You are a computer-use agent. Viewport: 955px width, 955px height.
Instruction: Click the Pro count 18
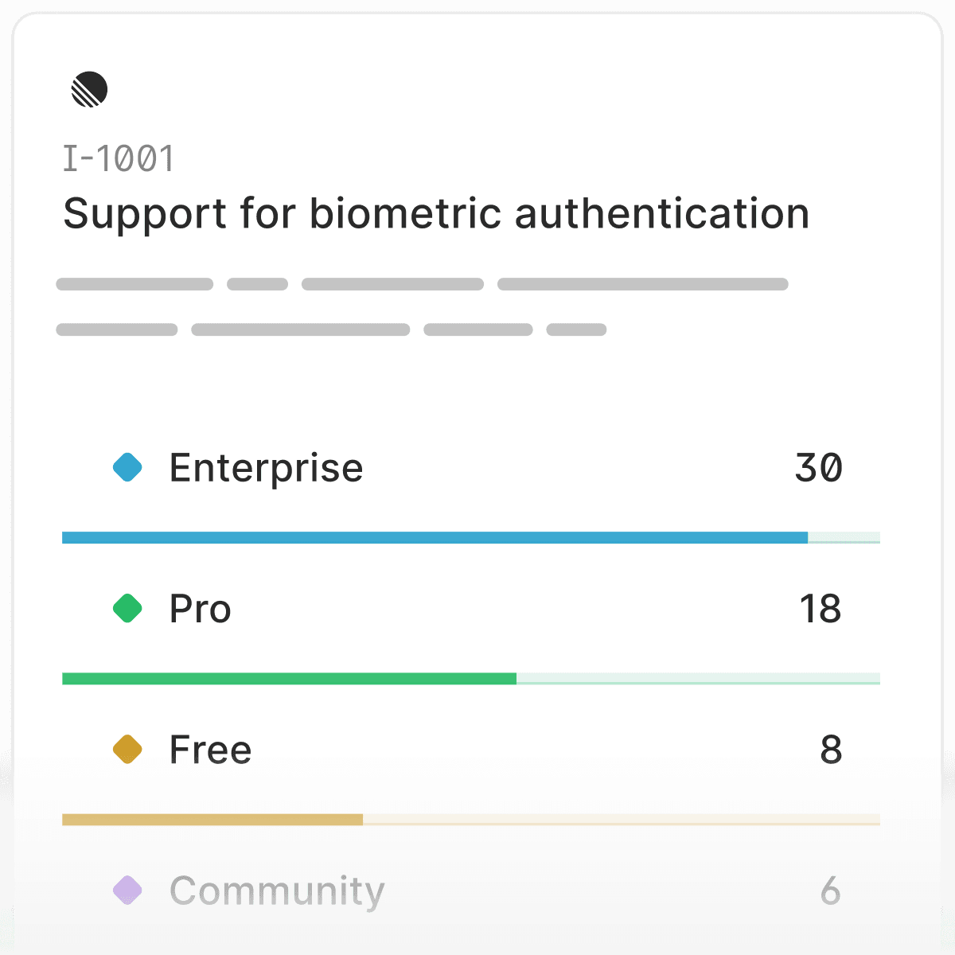(x=821, y=609)
